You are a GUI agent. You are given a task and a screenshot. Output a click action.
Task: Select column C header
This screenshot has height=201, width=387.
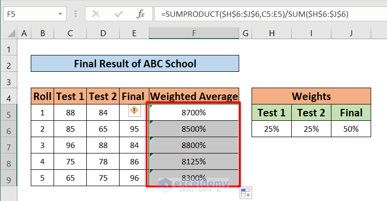70,33
